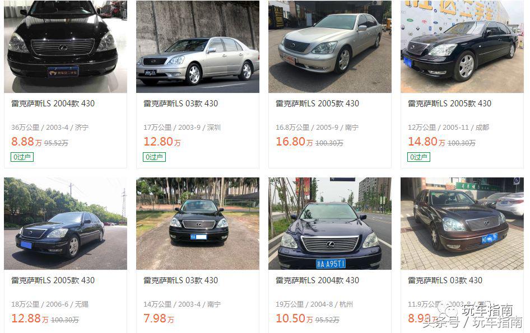This screenshot has width=530, height=333.
Task: Open the silver Lexus LS Shenzhen car photo
Action: pyautogui.click(x=198, y=46)
